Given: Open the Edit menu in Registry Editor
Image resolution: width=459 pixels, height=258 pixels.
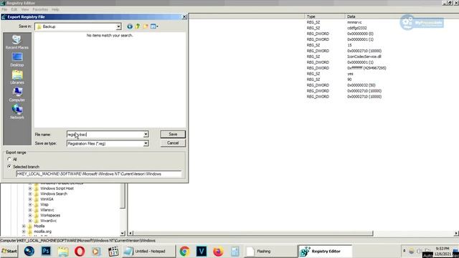Looking at the screenshot, I should 14,9.
